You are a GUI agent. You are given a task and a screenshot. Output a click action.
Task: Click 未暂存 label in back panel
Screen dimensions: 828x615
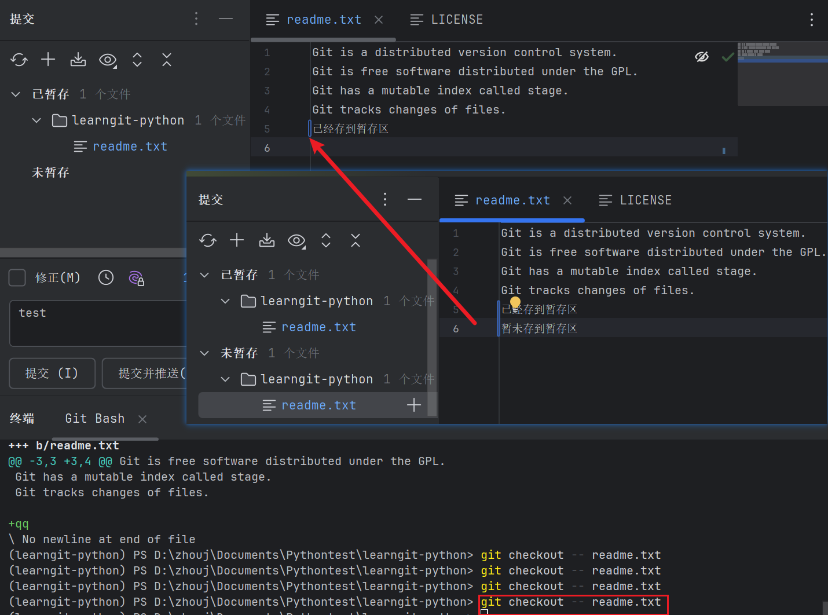[x=50, y=173]
